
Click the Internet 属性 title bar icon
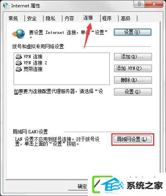tap(6, 6)
